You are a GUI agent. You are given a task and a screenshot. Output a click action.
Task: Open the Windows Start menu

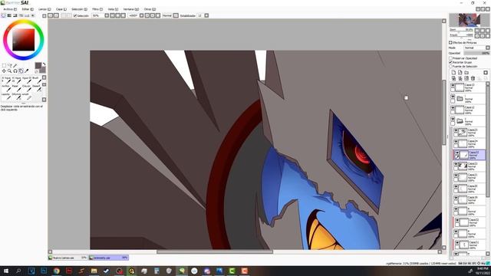(6, 271)
